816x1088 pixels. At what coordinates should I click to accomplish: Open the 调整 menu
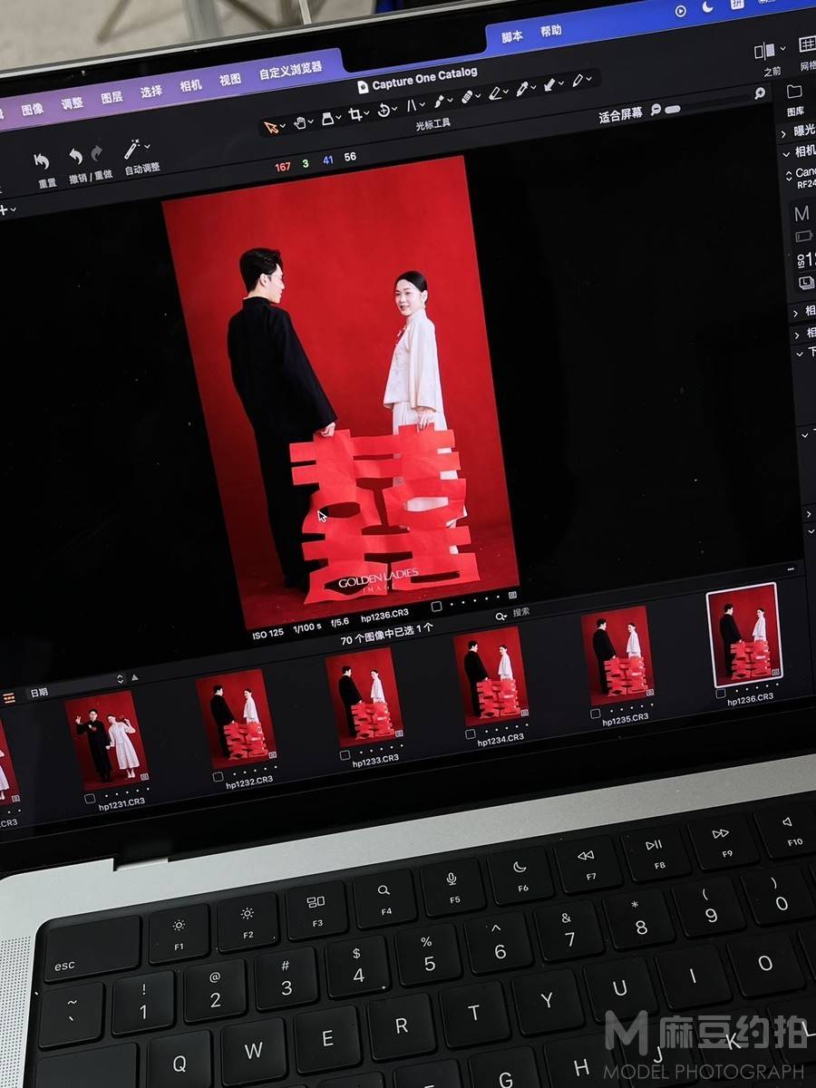72,103
